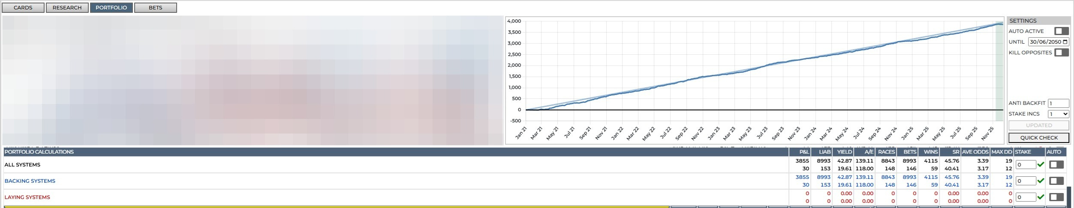Switch to the RESEARCH tab

[67, 8]
